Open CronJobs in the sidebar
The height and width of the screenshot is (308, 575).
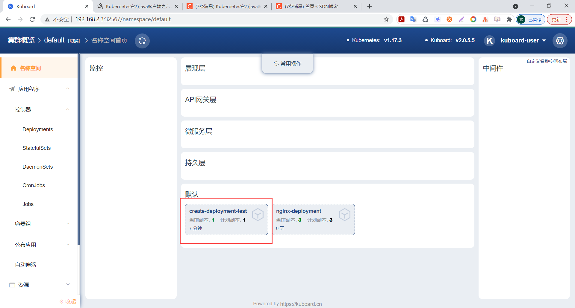coord(34,185)
